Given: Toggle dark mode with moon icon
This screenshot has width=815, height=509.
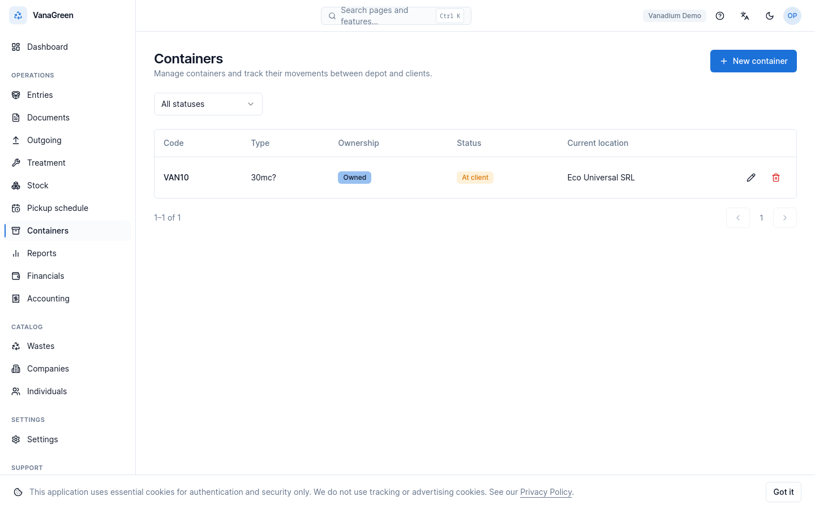Looking at the screenshot, I should (770, 16).
